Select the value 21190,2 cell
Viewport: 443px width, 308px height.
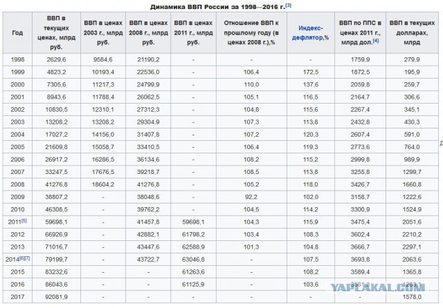tap(148, 60)
